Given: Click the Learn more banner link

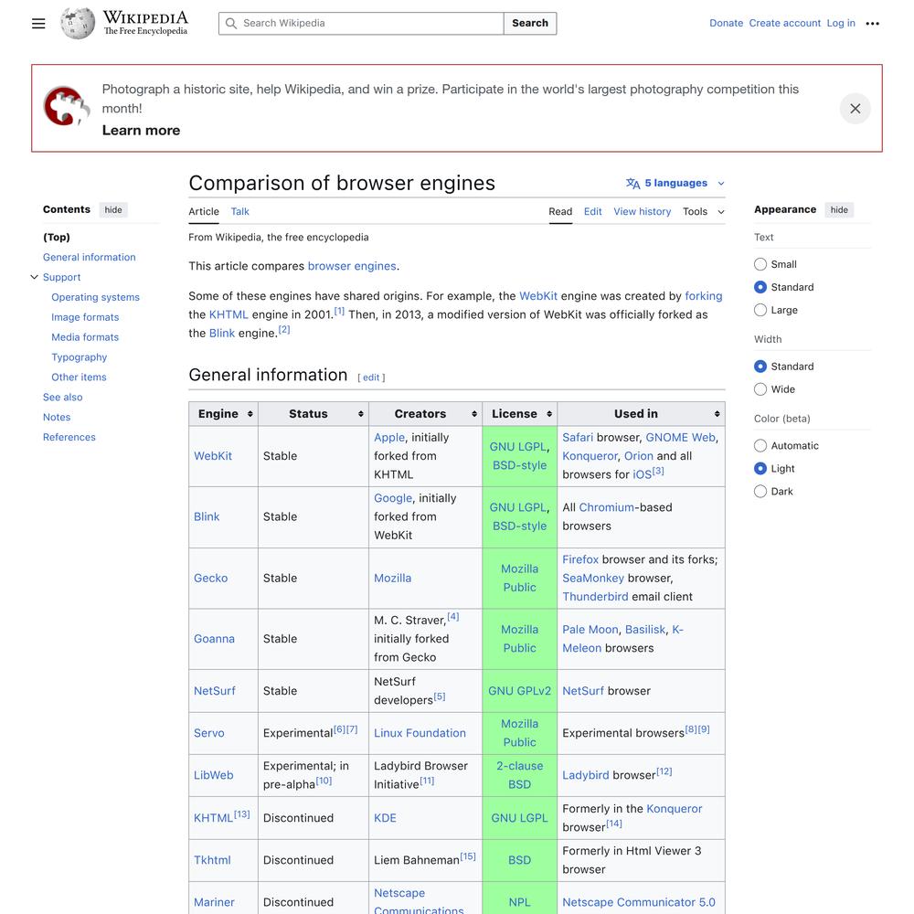Looking at the screenshot, I should pyautogui.click(x=141, y=131).
